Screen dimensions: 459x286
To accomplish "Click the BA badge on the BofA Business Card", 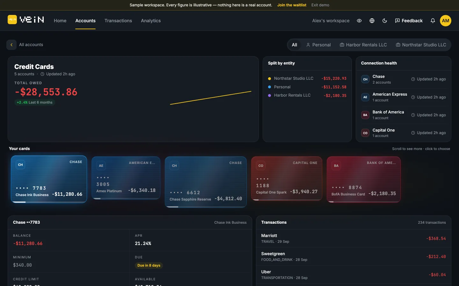I will click(336, 166).
